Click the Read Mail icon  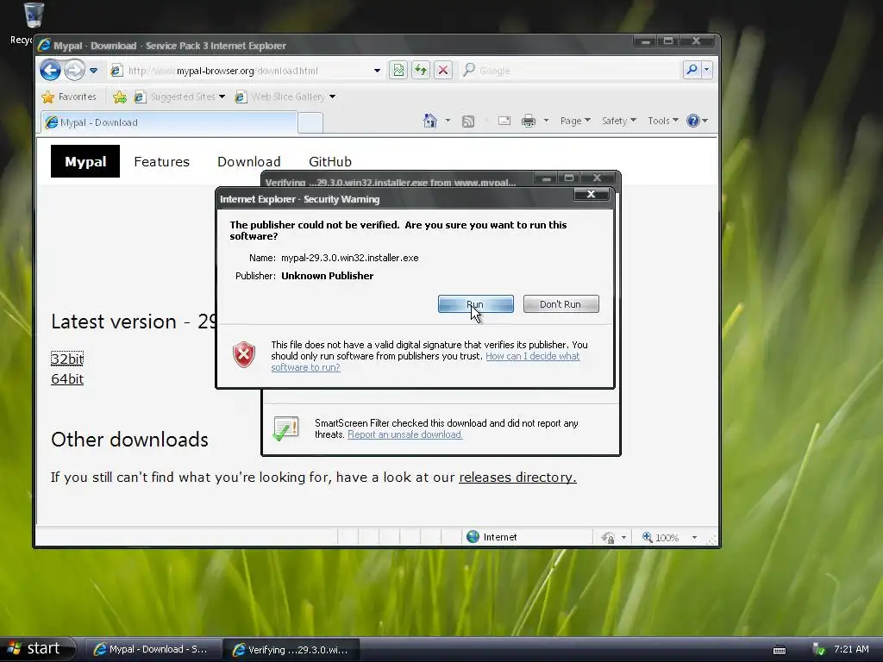(504, 121)
